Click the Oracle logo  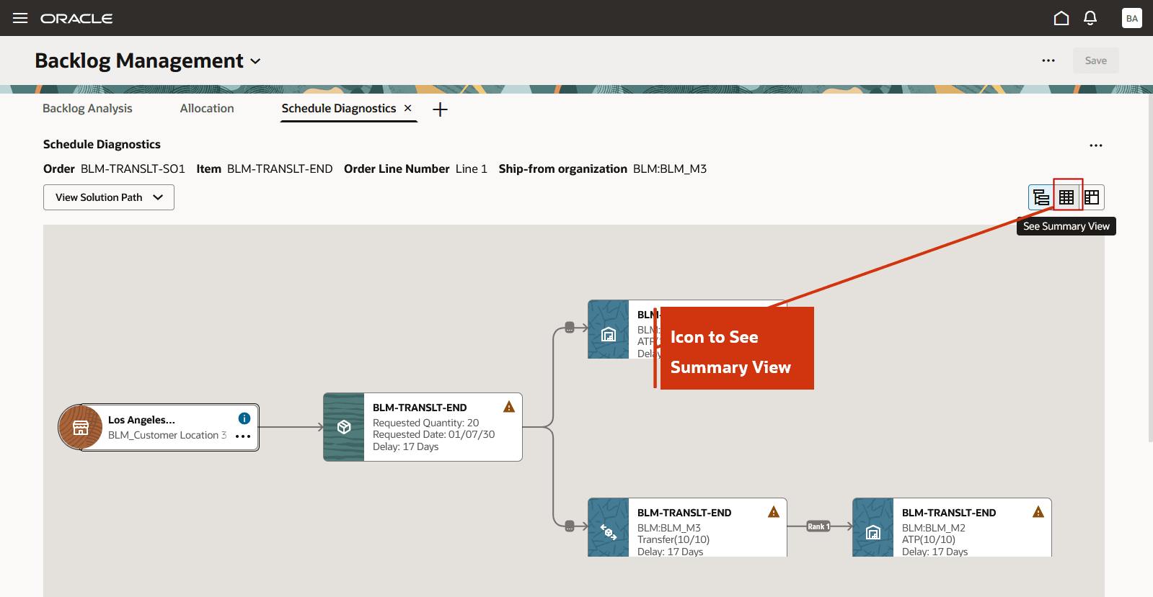[x=76, y=19]
